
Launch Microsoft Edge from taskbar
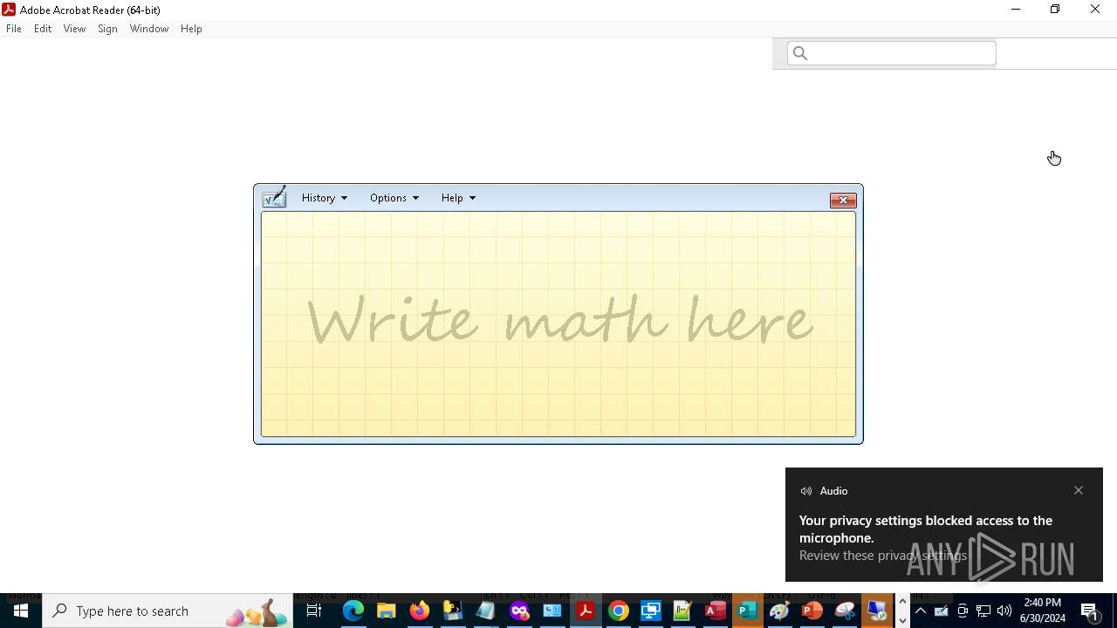(353, 611)
